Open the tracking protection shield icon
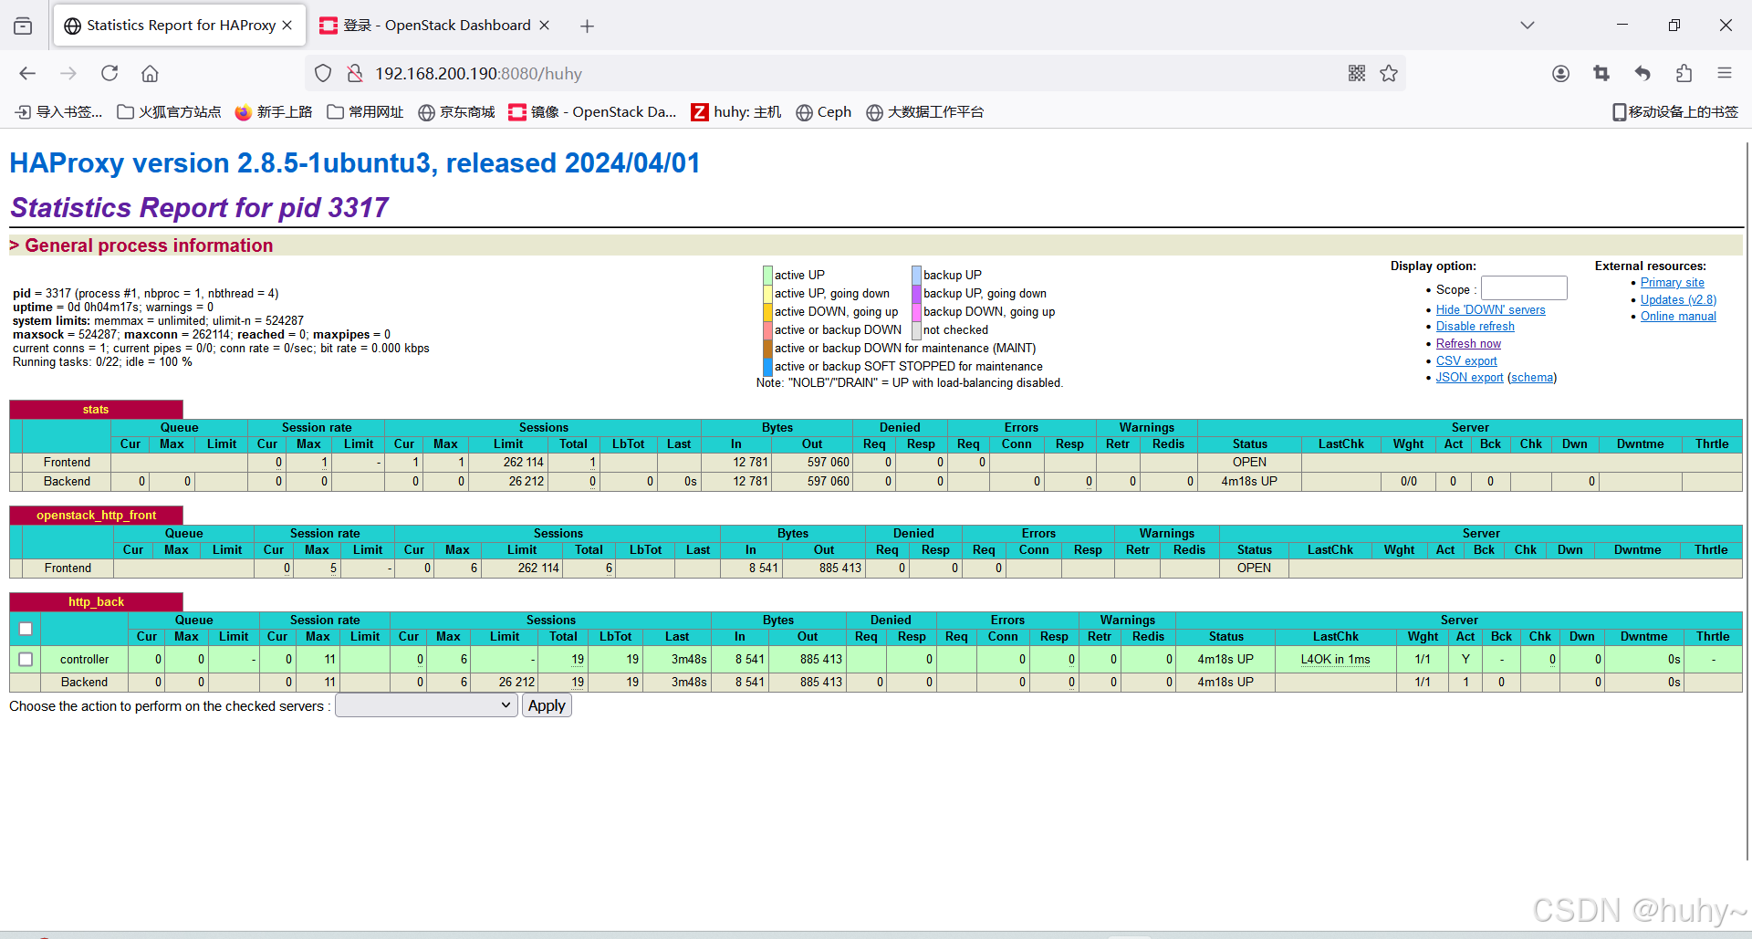This screenshot has height=939, width=1752. 323,73
